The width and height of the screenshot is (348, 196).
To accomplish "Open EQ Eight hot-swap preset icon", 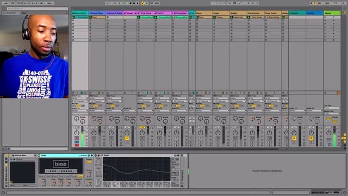I will point(175,155).
